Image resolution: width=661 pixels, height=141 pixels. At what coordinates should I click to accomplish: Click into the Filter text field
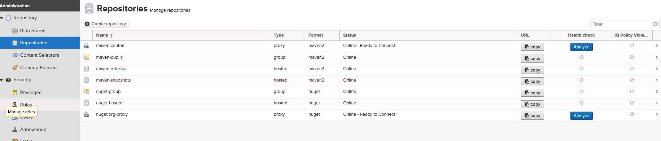coord(621,24)
